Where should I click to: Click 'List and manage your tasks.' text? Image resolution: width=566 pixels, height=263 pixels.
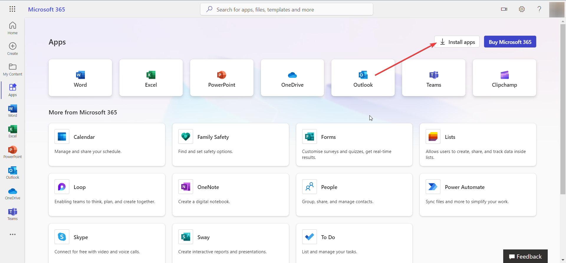330,252
